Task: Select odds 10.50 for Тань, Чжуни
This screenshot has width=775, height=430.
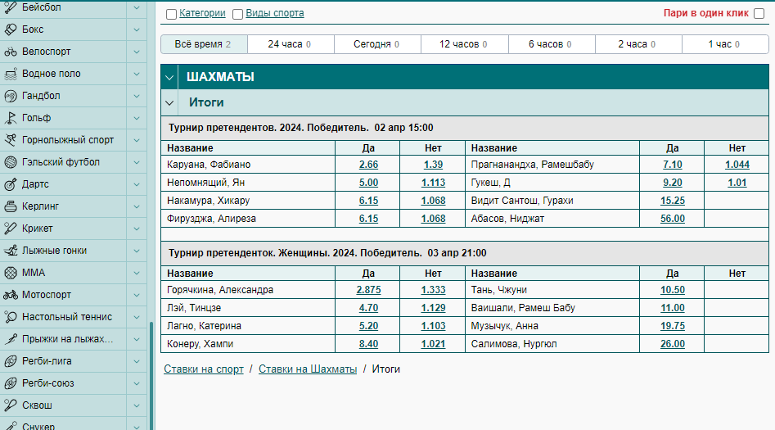Action: 672,290
